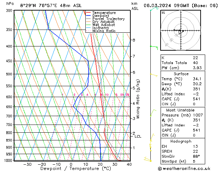The height and width of the screenshot is (171, 221).
Task: Click the wind barb at 700 hPa
Action: [153, 113]
